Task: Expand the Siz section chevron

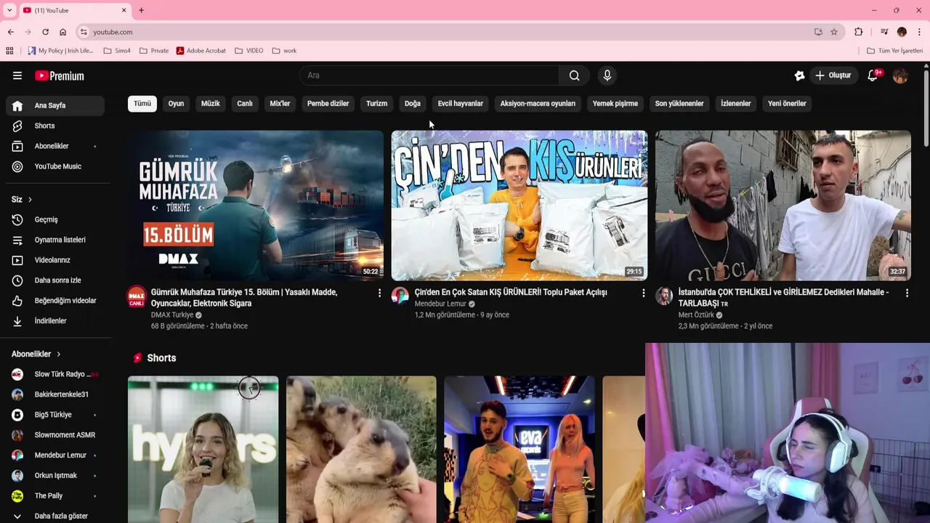Action: coord(30,200)
